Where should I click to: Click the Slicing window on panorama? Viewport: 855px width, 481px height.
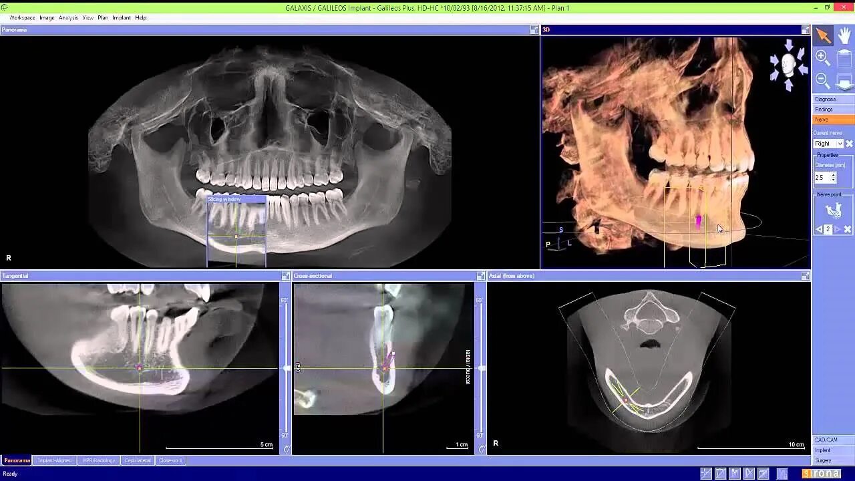click(236, 231)
